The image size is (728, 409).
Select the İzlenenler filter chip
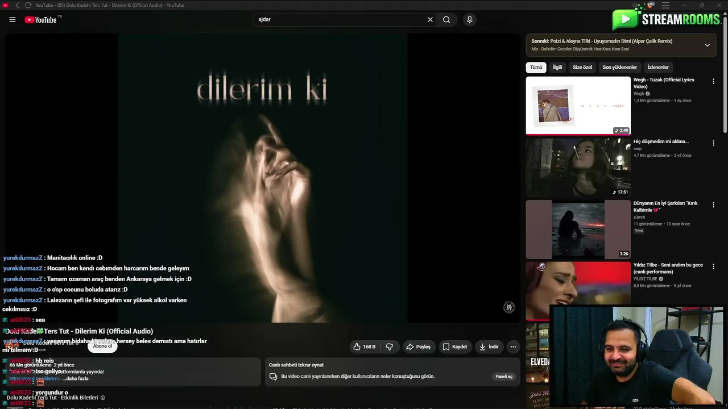(658, 67)
